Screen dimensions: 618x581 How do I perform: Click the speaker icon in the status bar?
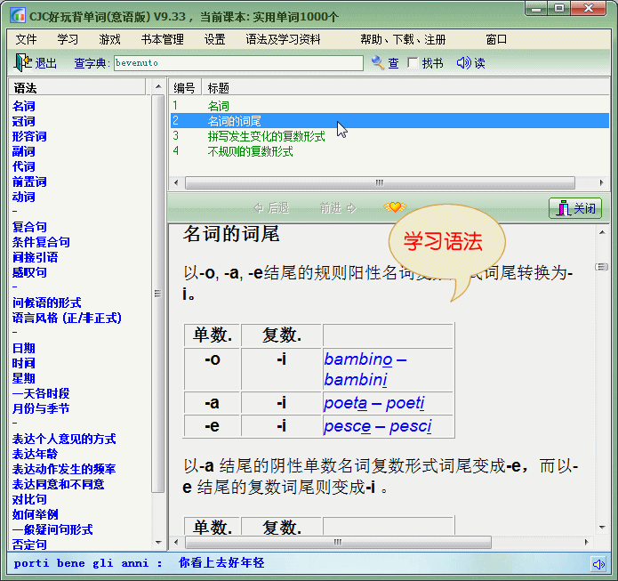[x=598, y=563]
